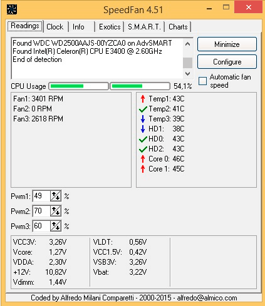Click the VCC3V 3,26V reading
This screenshot has width=265, height=306.
coord(39,242)
